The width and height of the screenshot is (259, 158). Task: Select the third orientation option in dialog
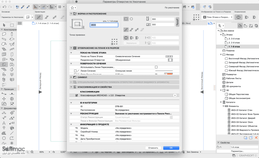tap(137, 30)
